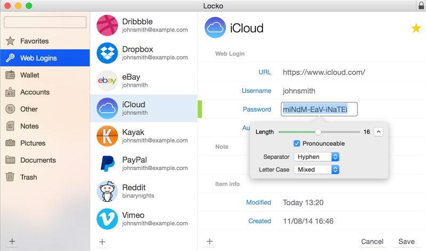Screen dimensions: 426x251
Task: Click the Password input field
Action: pos(319,109)
